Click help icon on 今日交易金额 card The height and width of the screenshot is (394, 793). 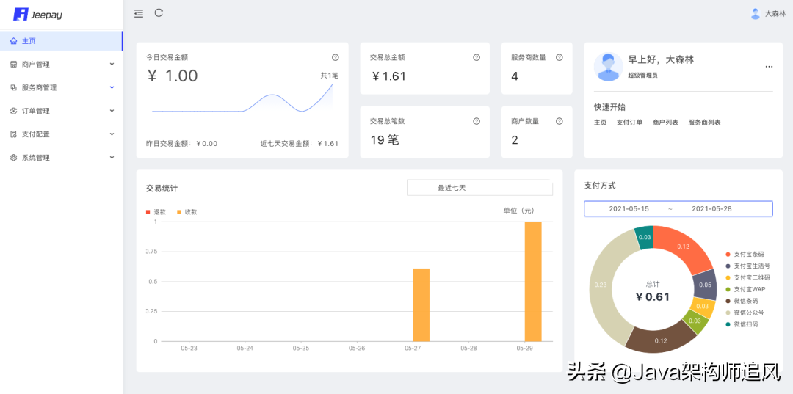(x=336, y=57)
